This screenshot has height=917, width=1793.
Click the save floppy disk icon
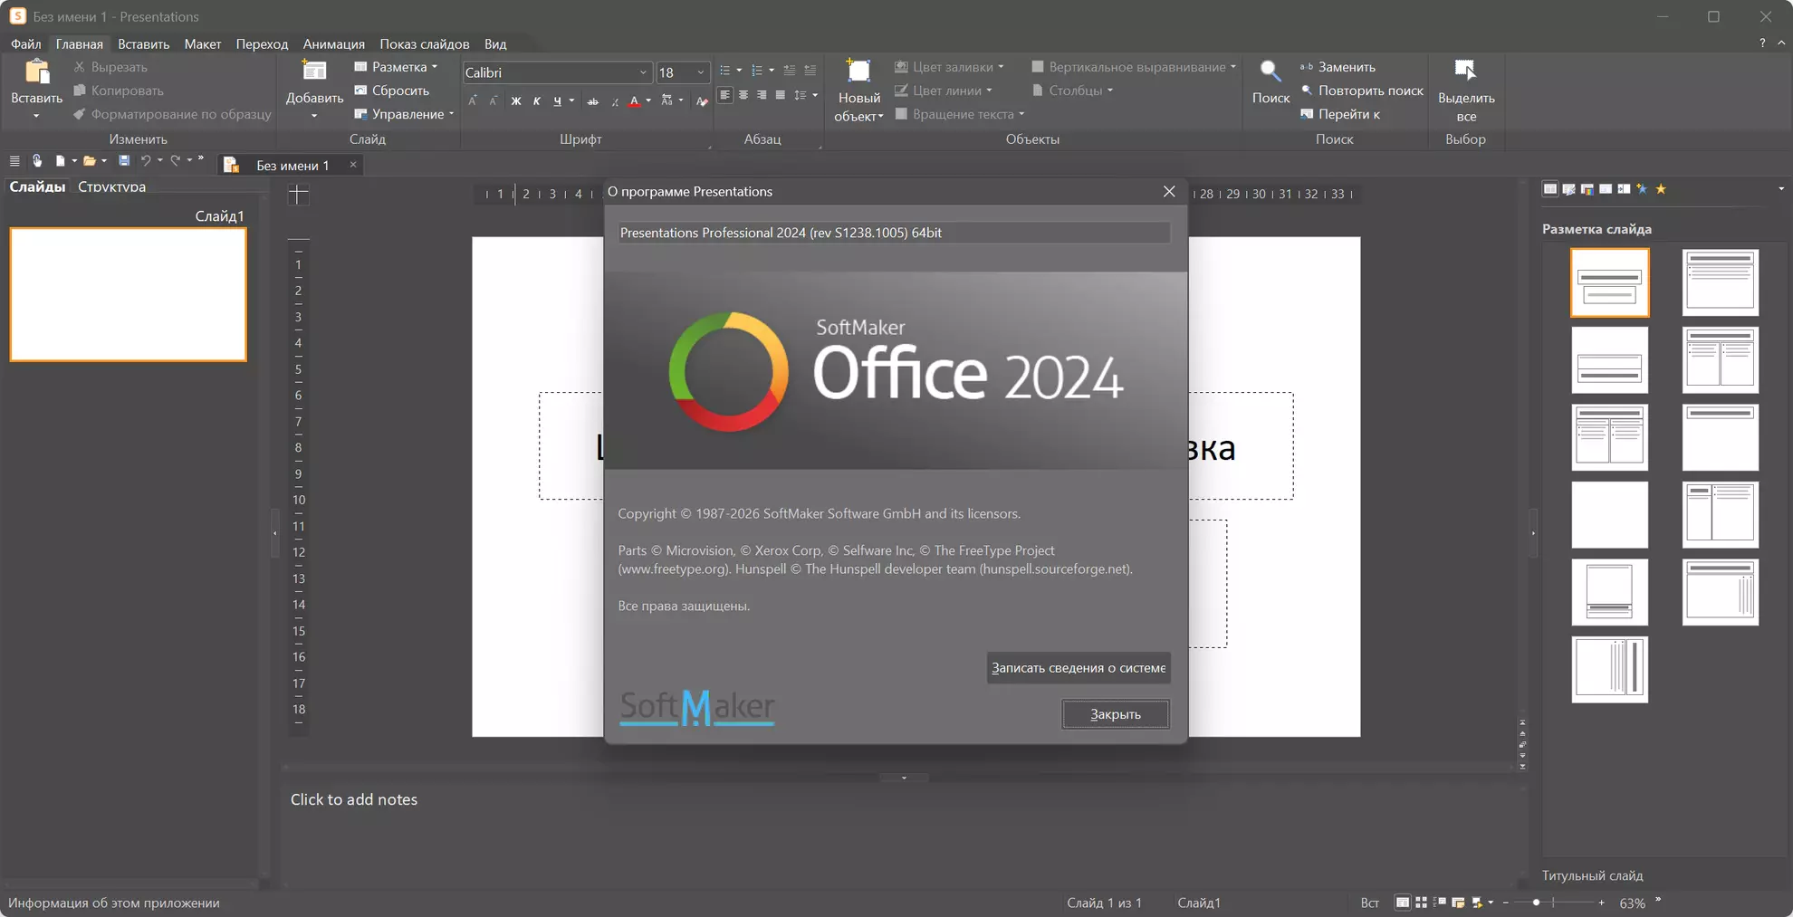[124, 161]
